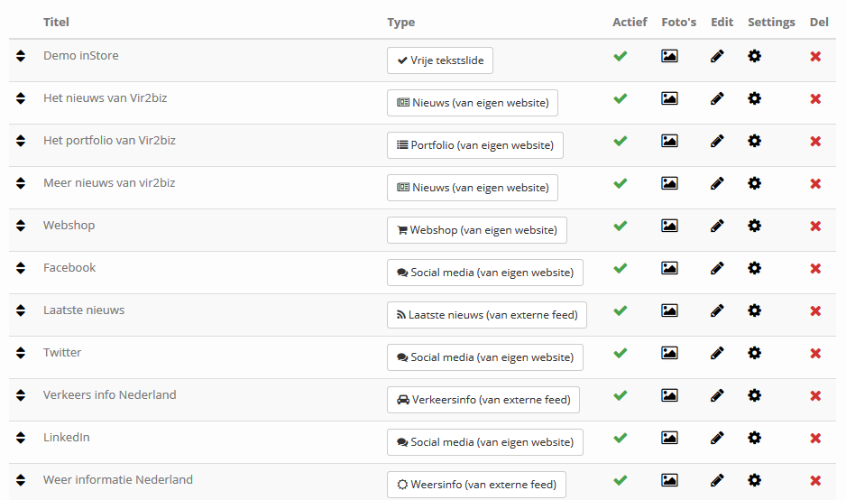Toggle active checkmark for Het nieuws van Vir2biz

(621, 98)
